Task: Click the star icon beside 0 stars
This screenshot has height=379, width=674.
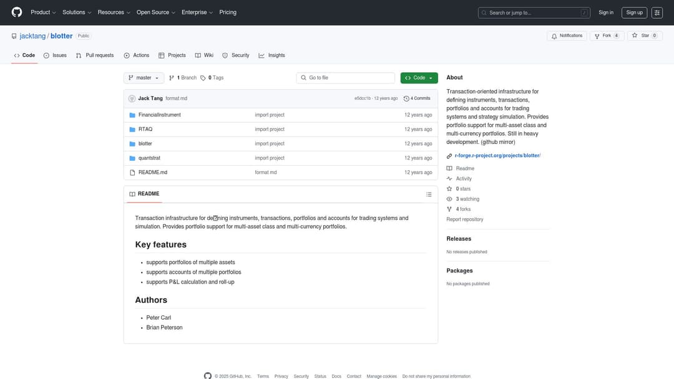Action: point(449,189)
